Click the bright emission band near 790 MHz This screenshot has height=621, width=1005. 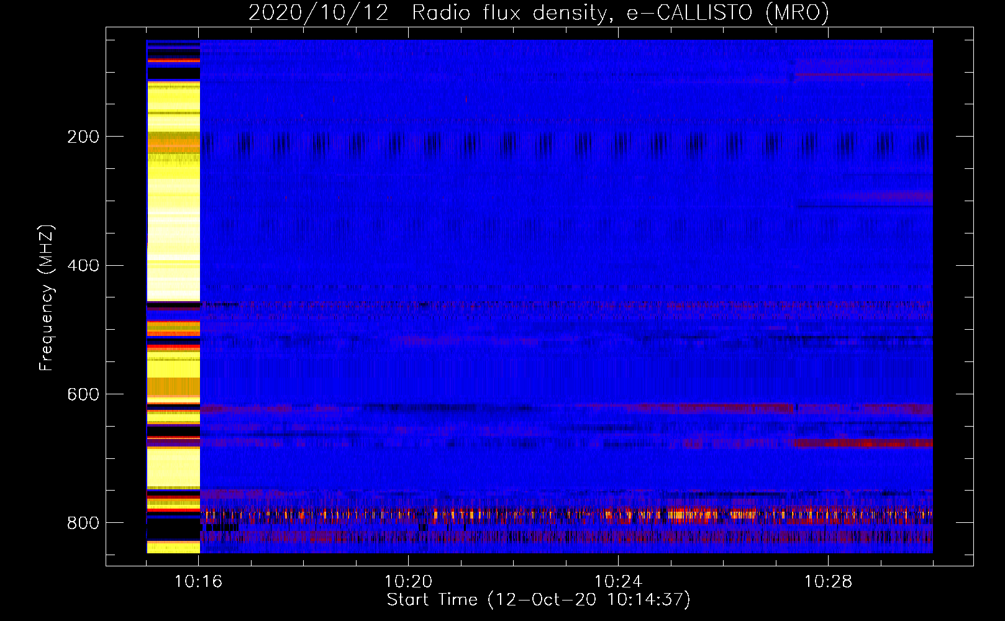click(566, 515)
